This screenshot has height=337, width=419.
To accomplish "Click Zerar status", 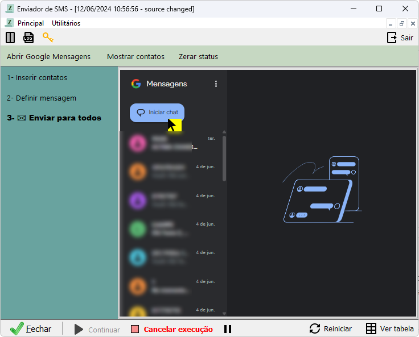I will pos(198,57).
